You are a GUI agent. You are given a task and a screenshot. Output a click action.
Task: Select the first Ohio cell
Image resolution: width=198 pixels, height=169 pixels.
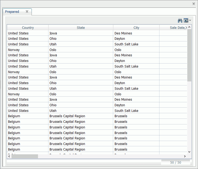click(x=81, y=38)
